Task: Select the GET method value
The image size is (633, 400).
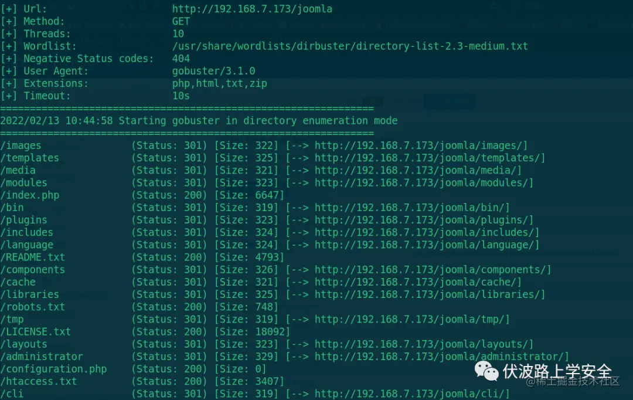Action: tap(181, 22)
